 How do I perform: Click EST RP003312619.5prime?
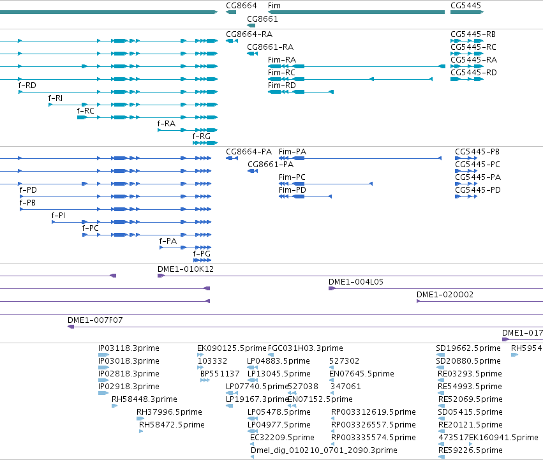tap(373, 413)
